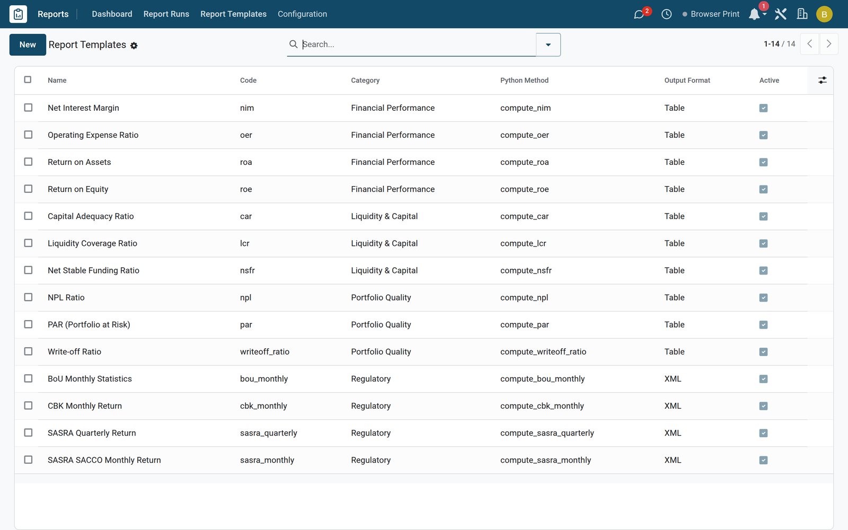Sort by the Category column header
Viewport: 848px width, 530px height.
[365, 80]
